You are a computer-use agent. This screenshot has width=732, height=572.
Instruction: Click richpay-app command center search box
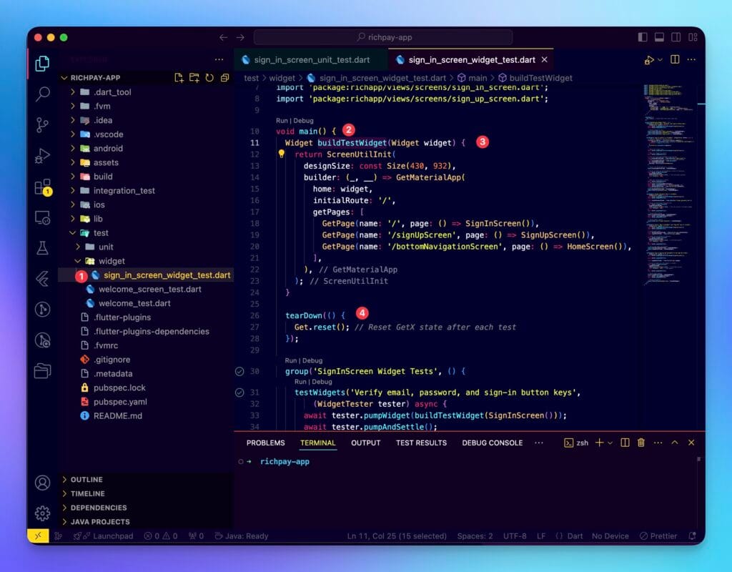click(383, 37)
